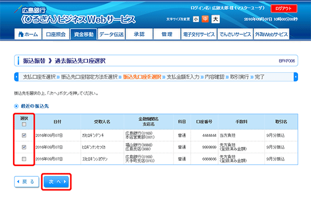Open the でんさいサービス tab
Image resolution: width=311 pixels, height=203 pixels.
pyautogui.click(x=235, y=34)
